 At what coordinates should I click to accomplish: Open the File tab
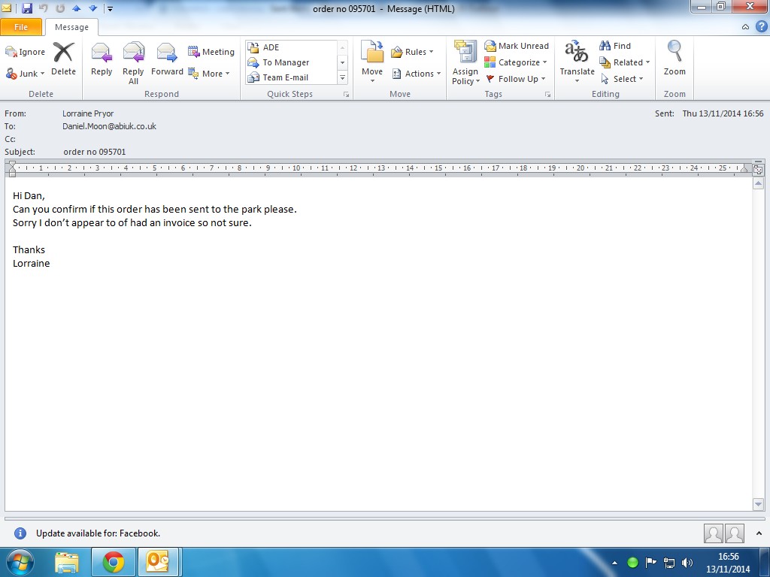(21, 27)
